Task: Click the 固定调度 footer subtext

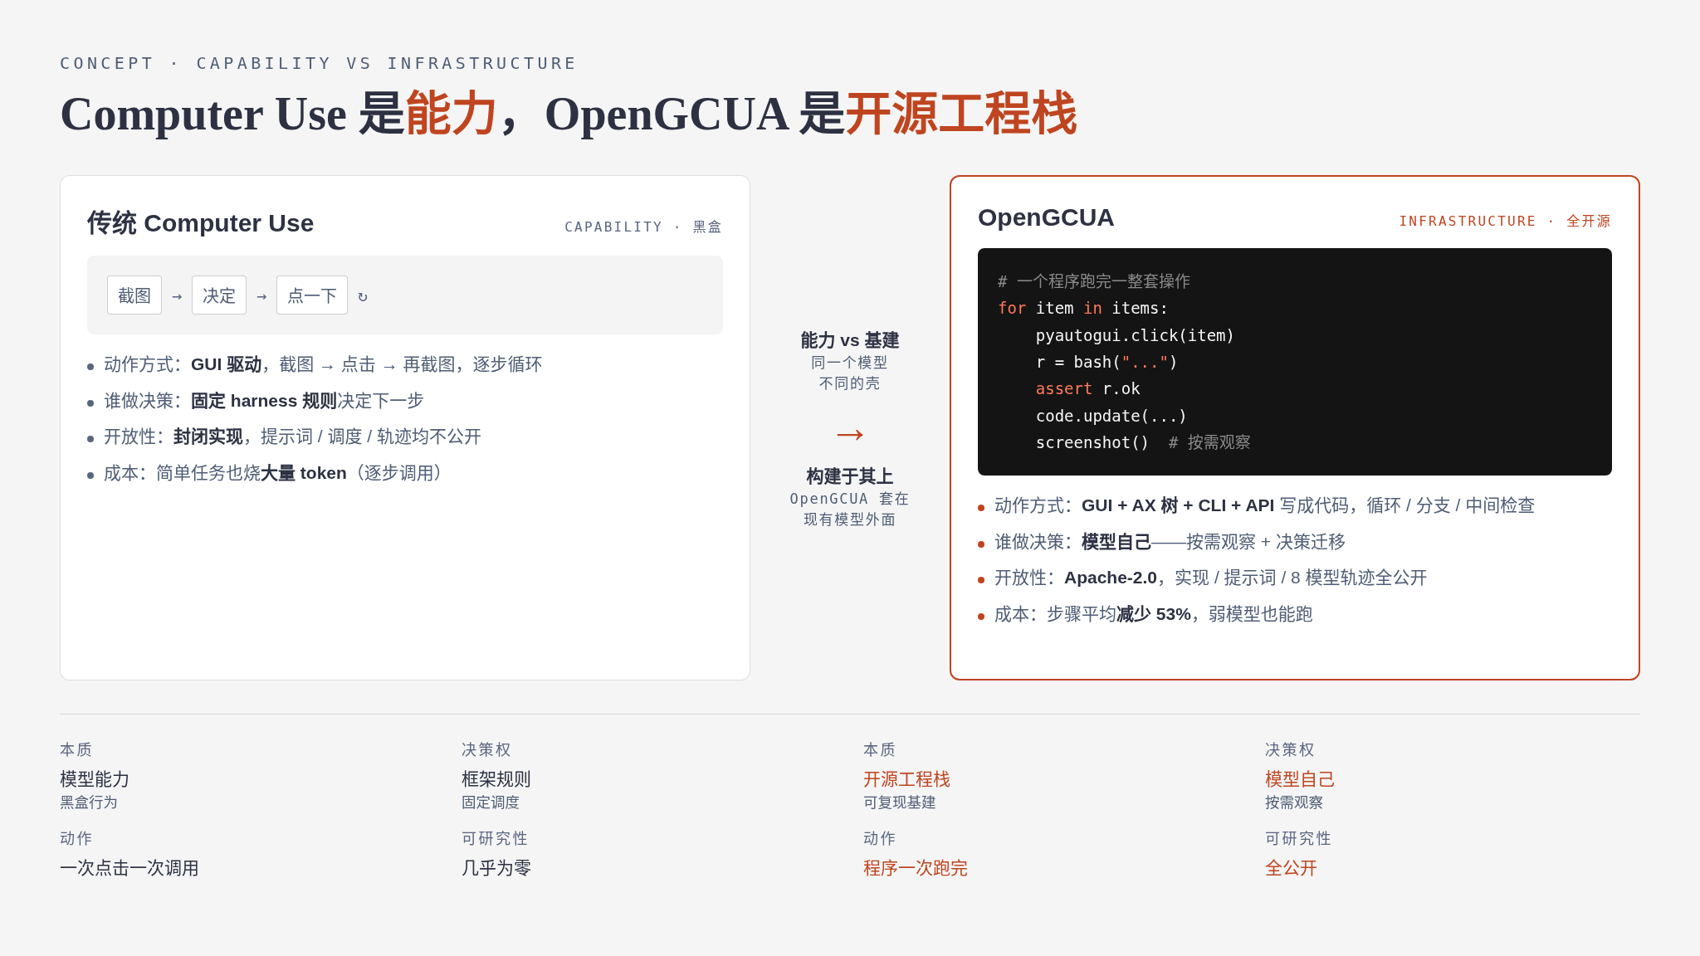Action: [491, 802]
